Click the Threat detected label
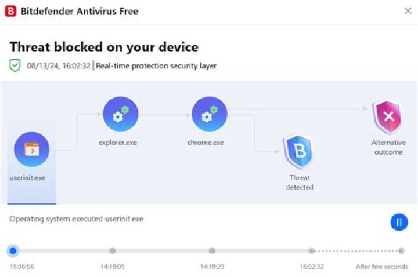Image resolution: width=418 pixels, height=277 pixels. pyautogui.click(x=300, y=183)
